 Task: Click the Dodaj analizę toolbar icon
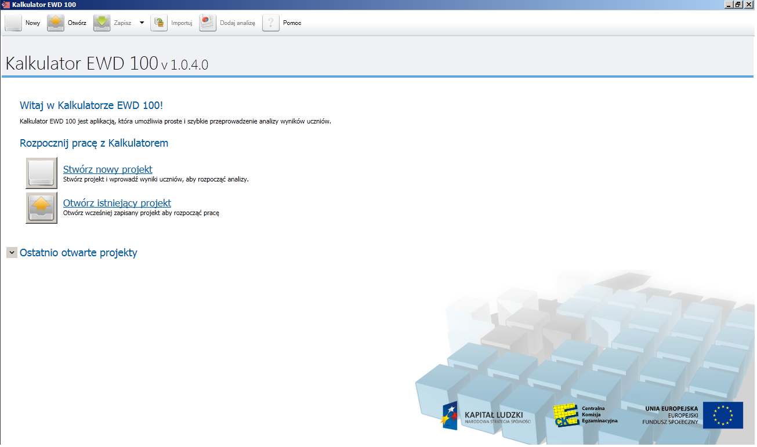pyautogui.click(x=208, y=23)
